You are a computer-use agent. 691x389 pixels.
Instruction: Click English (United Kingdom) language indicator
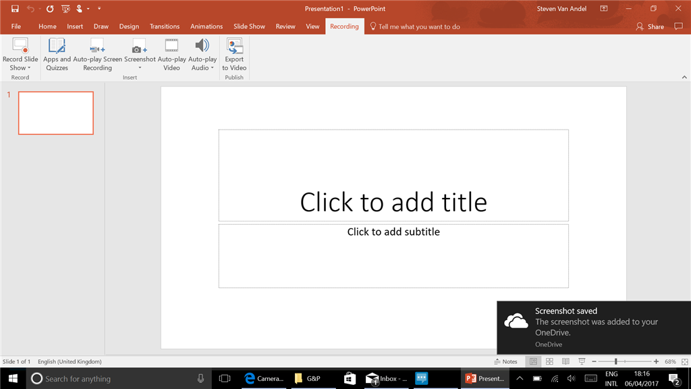70,362
